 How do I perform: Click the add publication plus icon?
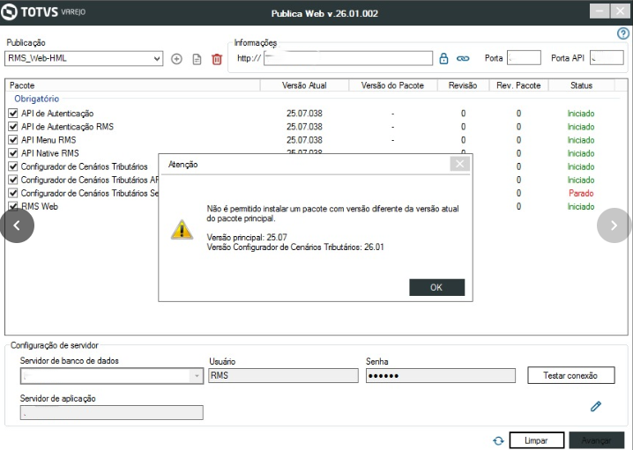click(x=176, y=59)
